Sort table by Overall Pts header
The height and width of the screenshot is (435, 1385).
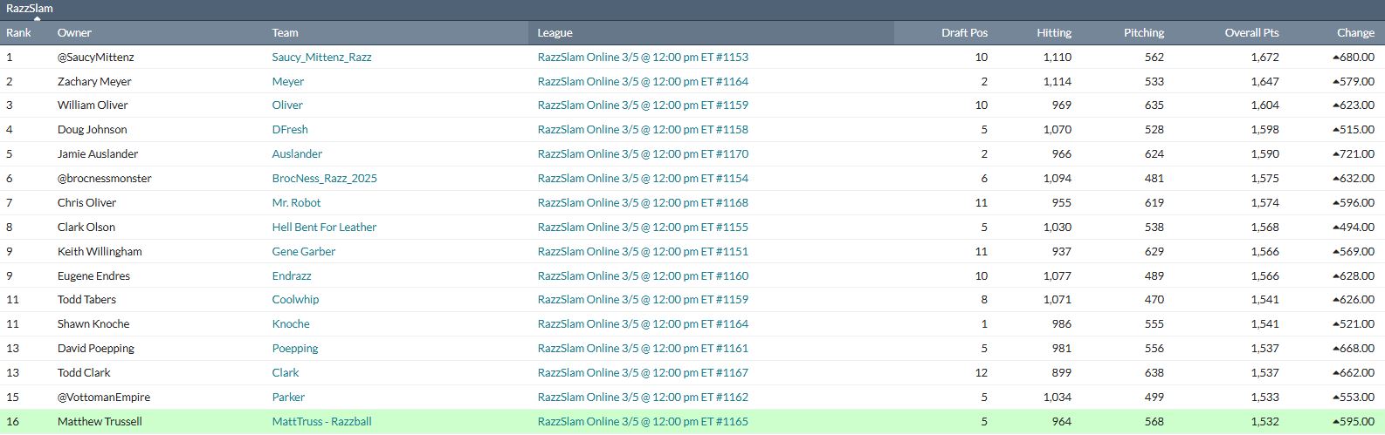(x=1251, y=32)
